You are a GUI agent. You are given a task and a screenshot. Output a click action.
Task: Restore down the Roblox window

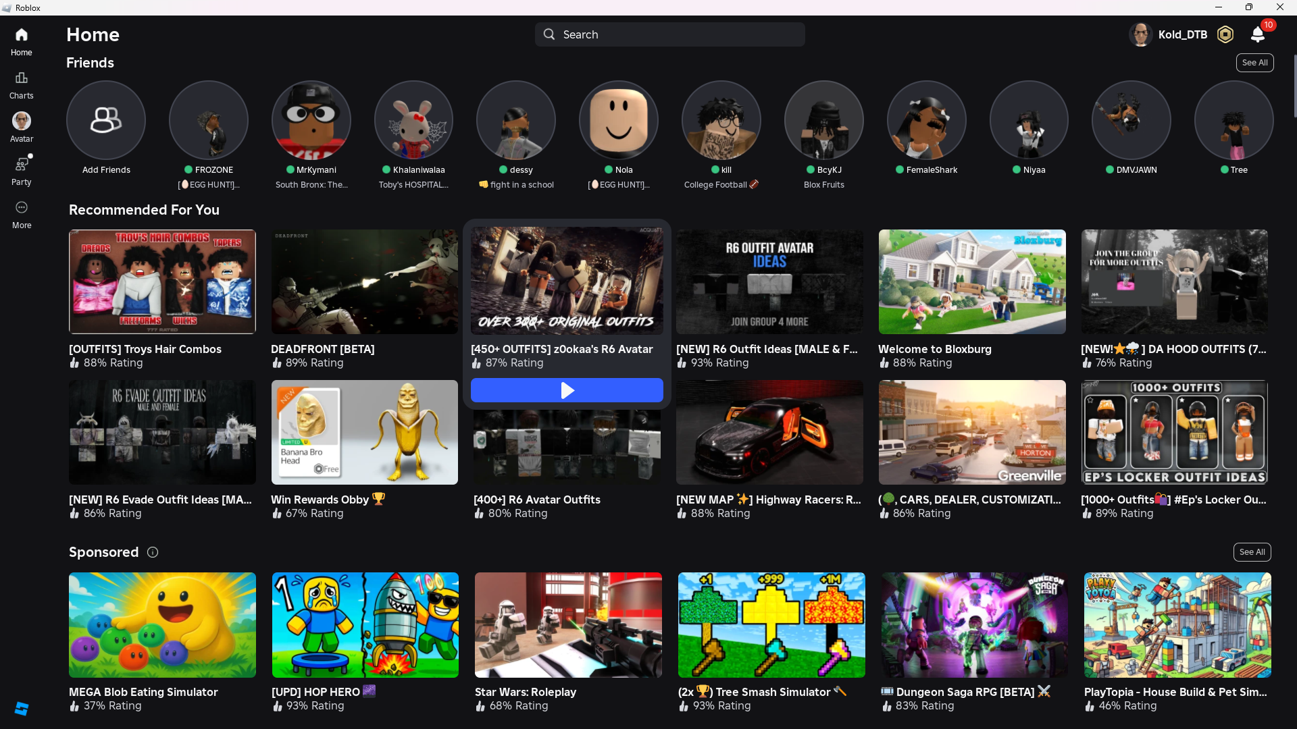click(1249, 7)
